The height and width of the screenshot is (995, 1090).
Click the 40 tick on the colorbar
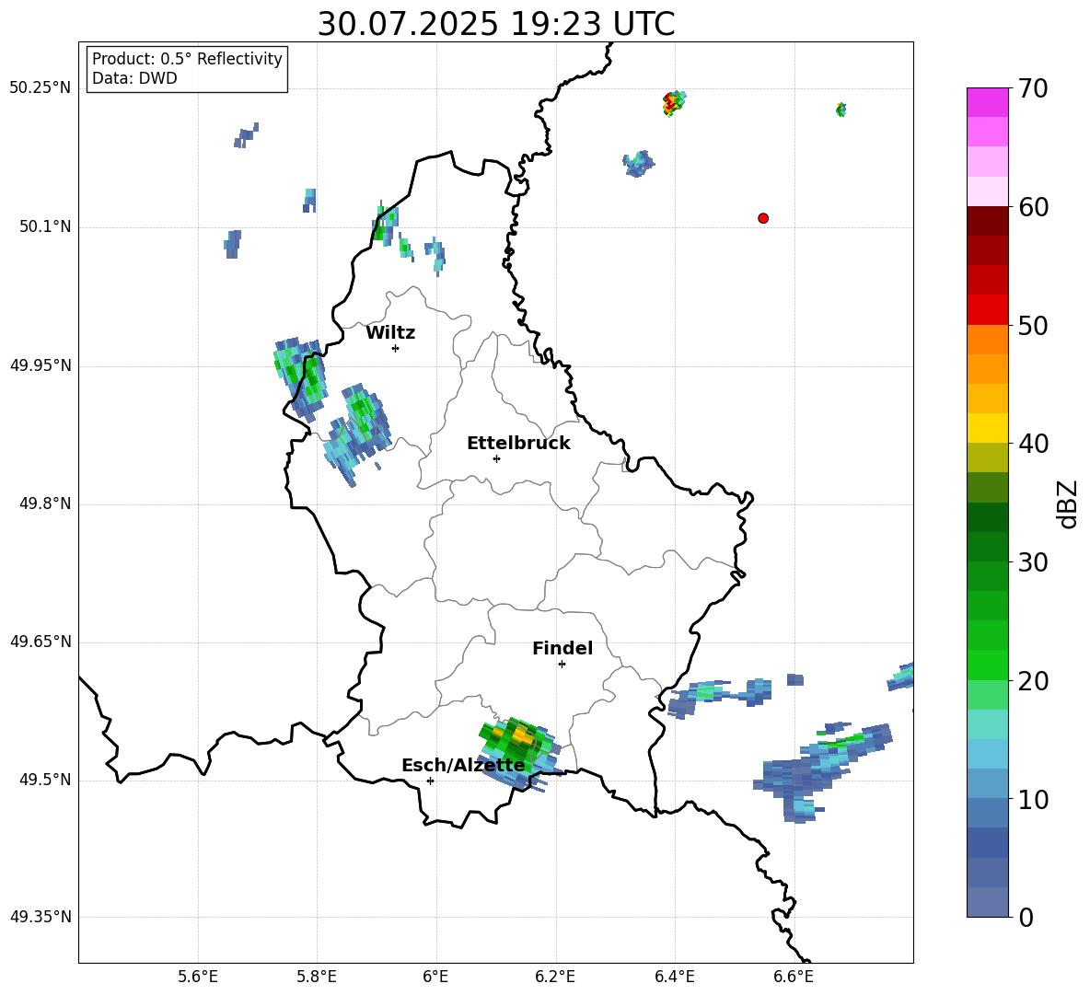[1033, 444]
